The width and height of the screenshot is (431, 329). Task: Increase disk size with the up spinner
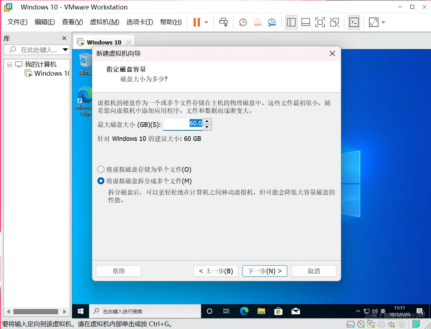(207, 121)
